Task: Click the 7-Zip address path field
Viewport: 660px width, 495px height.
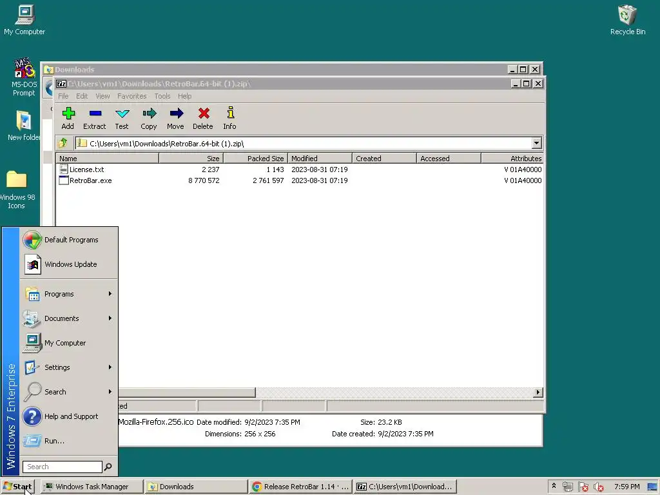Action: coord(303,143)
